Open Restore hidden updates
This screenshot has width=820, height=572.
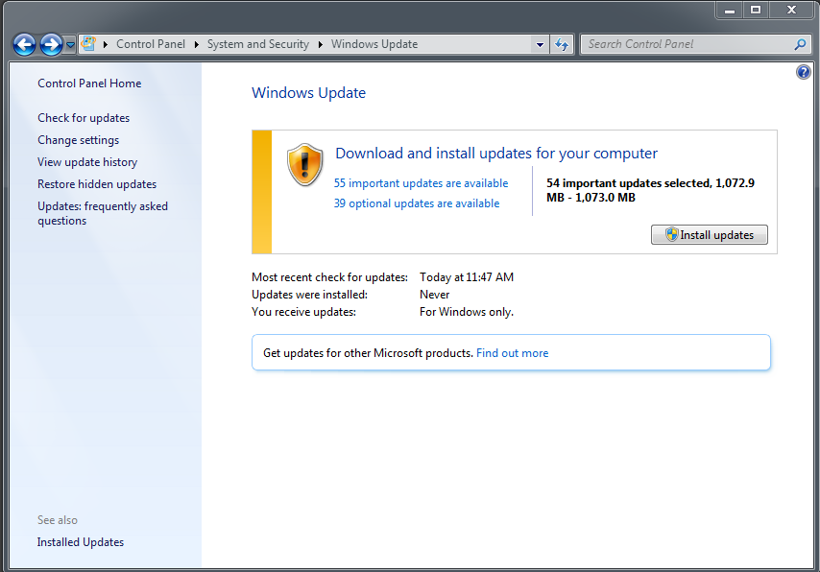[97, 184]
